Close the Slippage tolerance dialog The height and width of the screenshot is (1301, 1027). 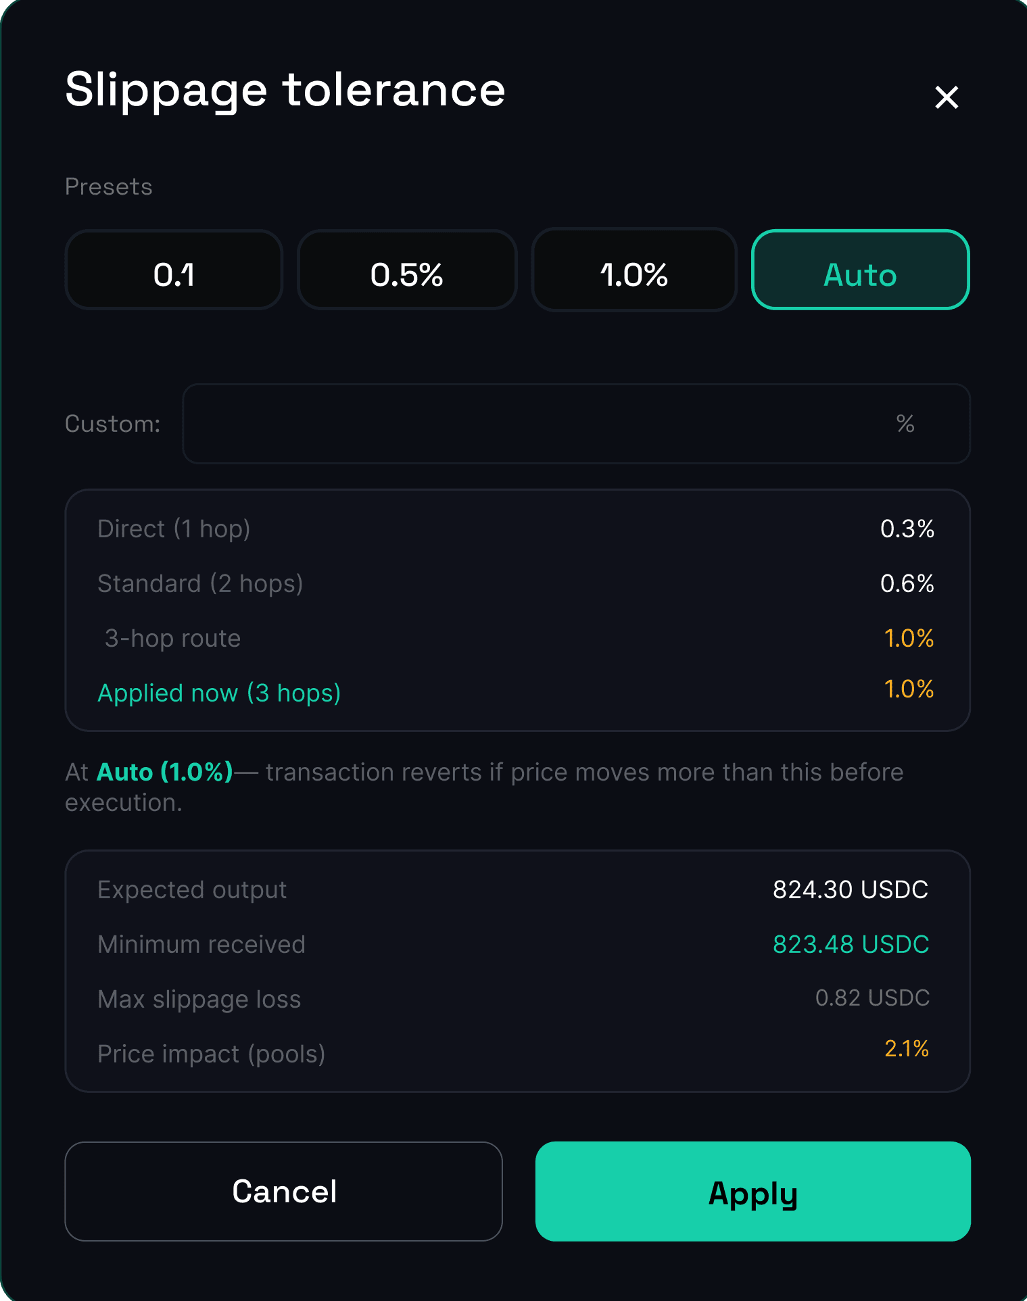947,97
